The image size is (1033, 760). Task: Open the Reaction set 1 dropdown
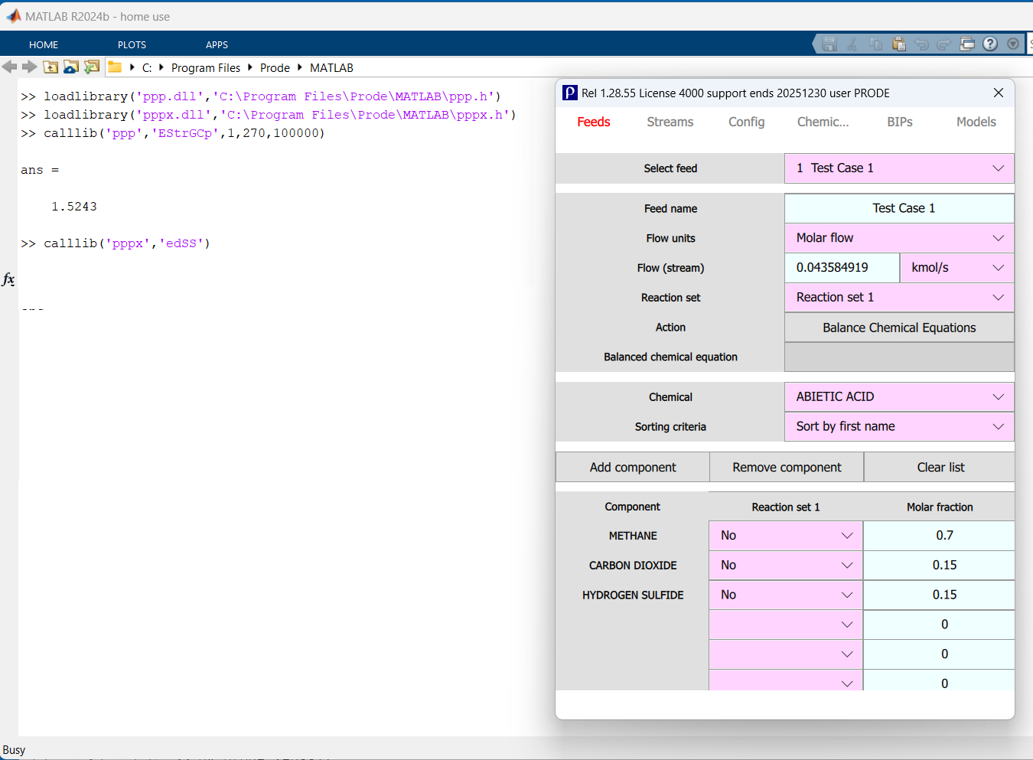(899, 298)
